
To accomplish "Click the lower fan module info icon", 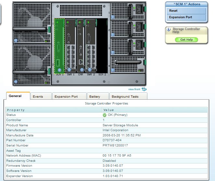I will point(16,81).
